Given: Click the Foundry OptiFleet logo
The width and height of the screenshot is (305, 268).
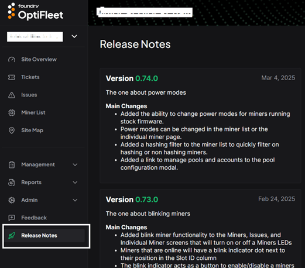Looking at the screenshot, I should (36, 12).
